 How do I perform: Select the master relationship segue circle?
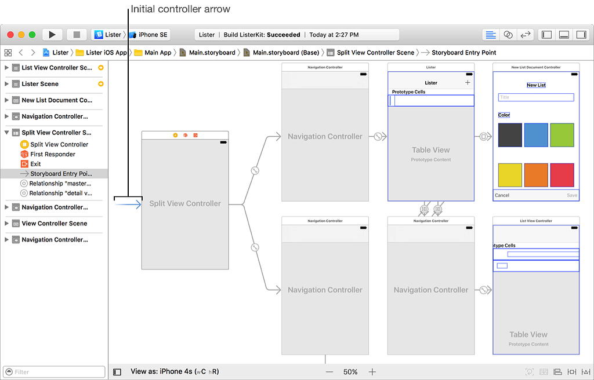click(x=255, y=171)
